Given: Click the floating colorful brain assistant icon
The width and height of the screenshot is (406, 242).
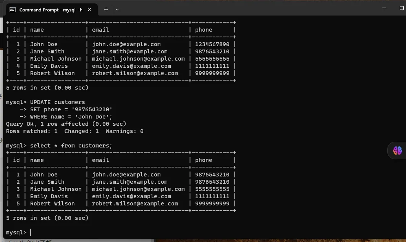Looking at the screenshot, I should coord(397,151).
